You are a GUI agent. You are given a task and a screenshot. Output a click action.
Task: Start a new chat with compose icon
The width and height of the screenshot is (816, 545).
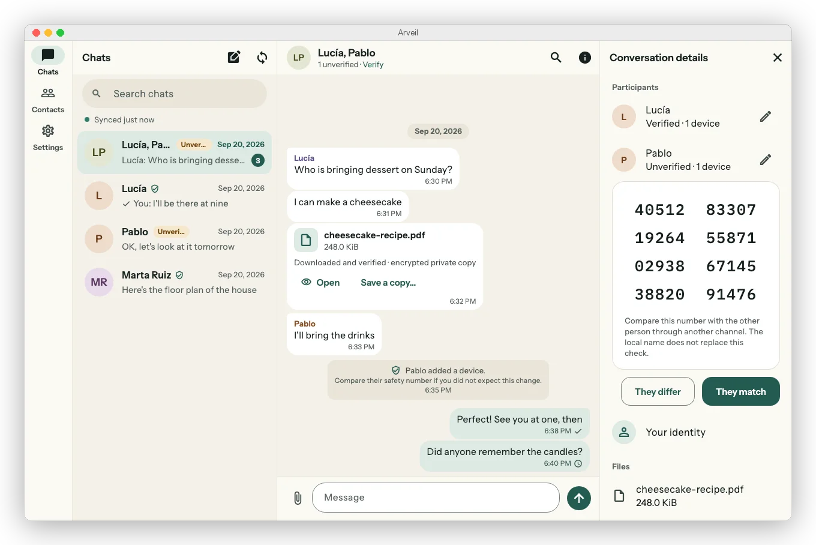pos(234,58)
